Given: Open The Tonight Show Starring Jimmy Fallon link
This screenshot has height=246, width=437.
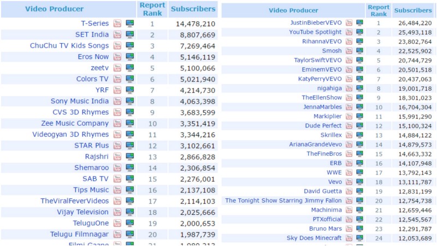Looking at the screenshot, I should [x=284, y=201].
